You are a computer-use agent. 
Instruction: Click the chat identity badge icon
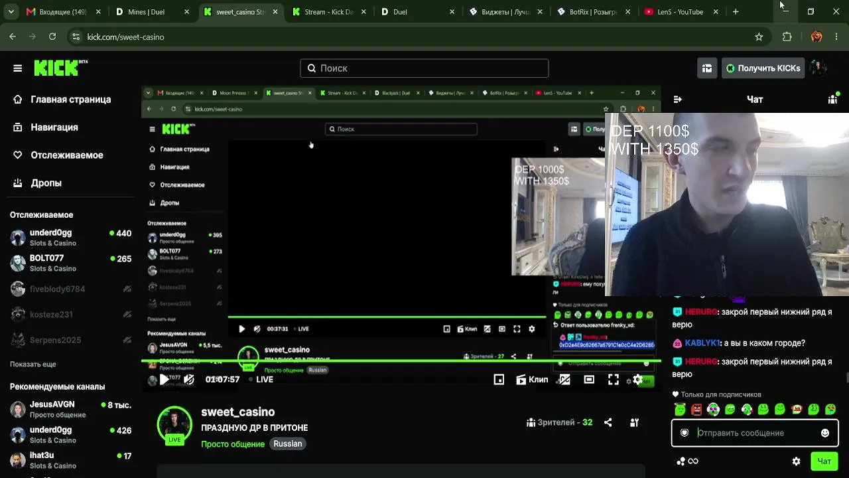coord(685,433)
